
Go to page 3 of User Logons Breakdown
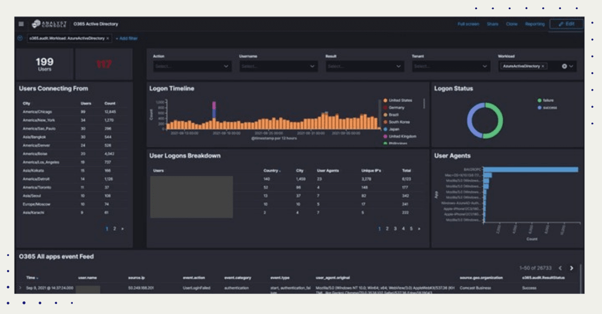point(395,228)
